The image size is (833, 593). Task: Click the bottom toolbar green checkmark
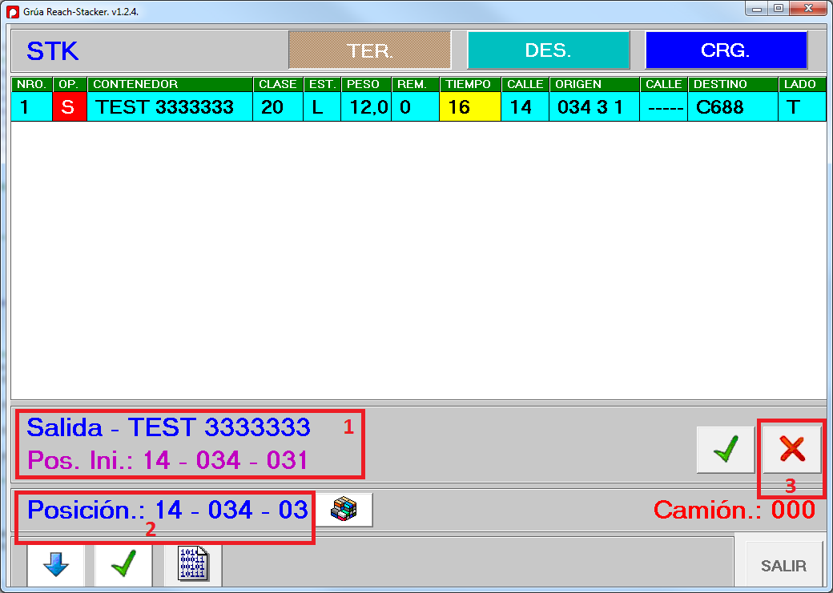123,564
